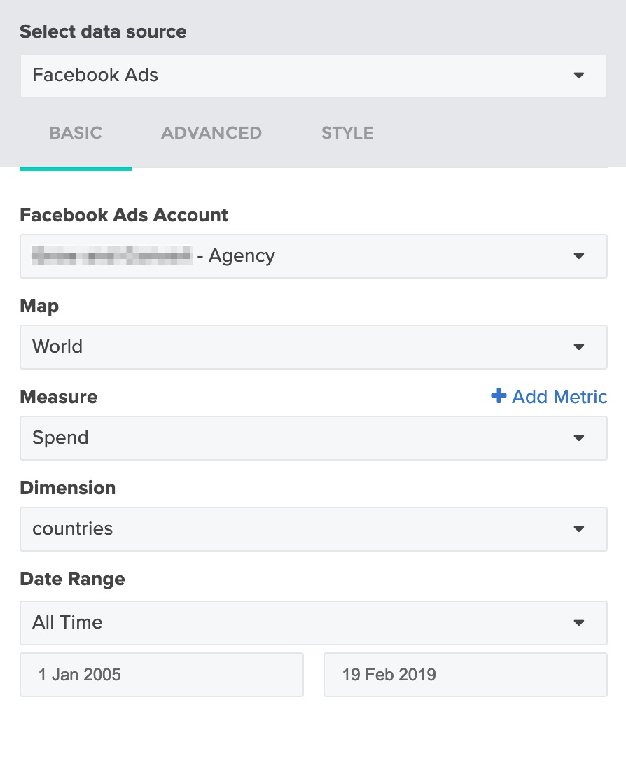This screenshot has height=777, width=626.
Task: Click the blue plus icon beside Add Metric
Action: 499,397
